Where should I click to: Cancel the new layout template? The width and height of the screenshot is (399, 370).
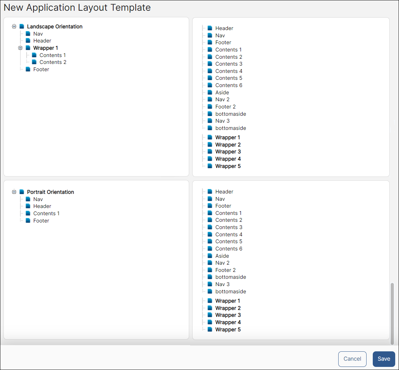coord(352,359)
